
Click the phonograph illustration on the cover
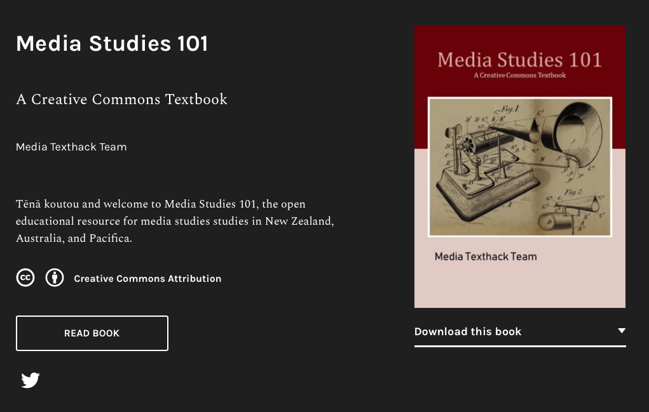[x=520, y=167]
